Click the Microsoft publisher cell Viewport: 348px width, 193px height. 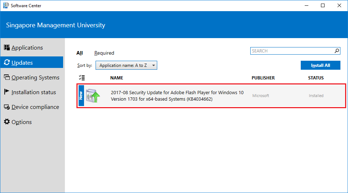click(261, 96)
